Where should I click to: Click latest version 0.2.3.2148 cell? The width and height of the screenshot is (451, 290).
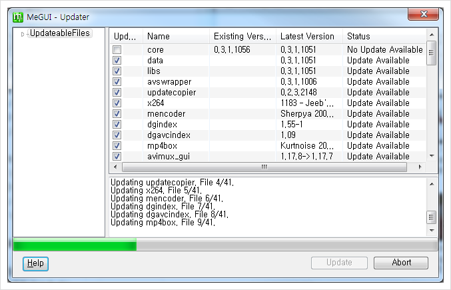point(298,93)
